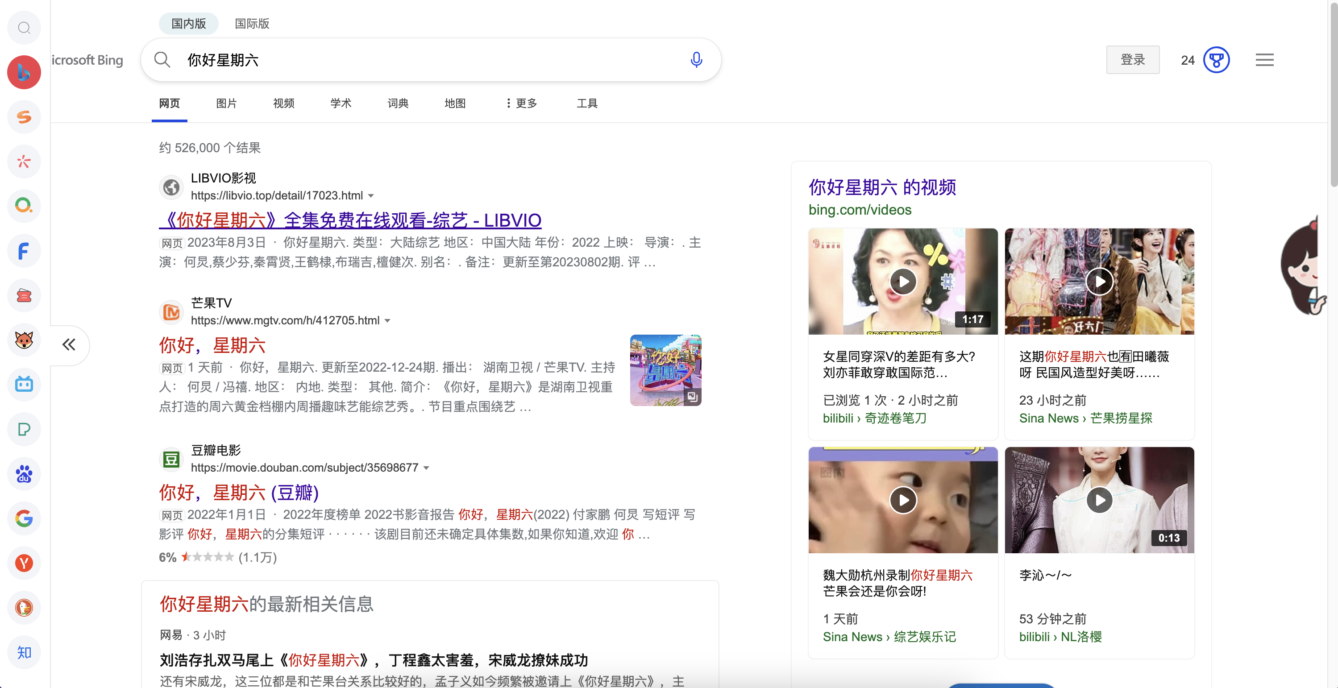Viewport: 1338px width, 688px height.
Task: Click the 登录 sign-in button
Action: point(1133,59)
